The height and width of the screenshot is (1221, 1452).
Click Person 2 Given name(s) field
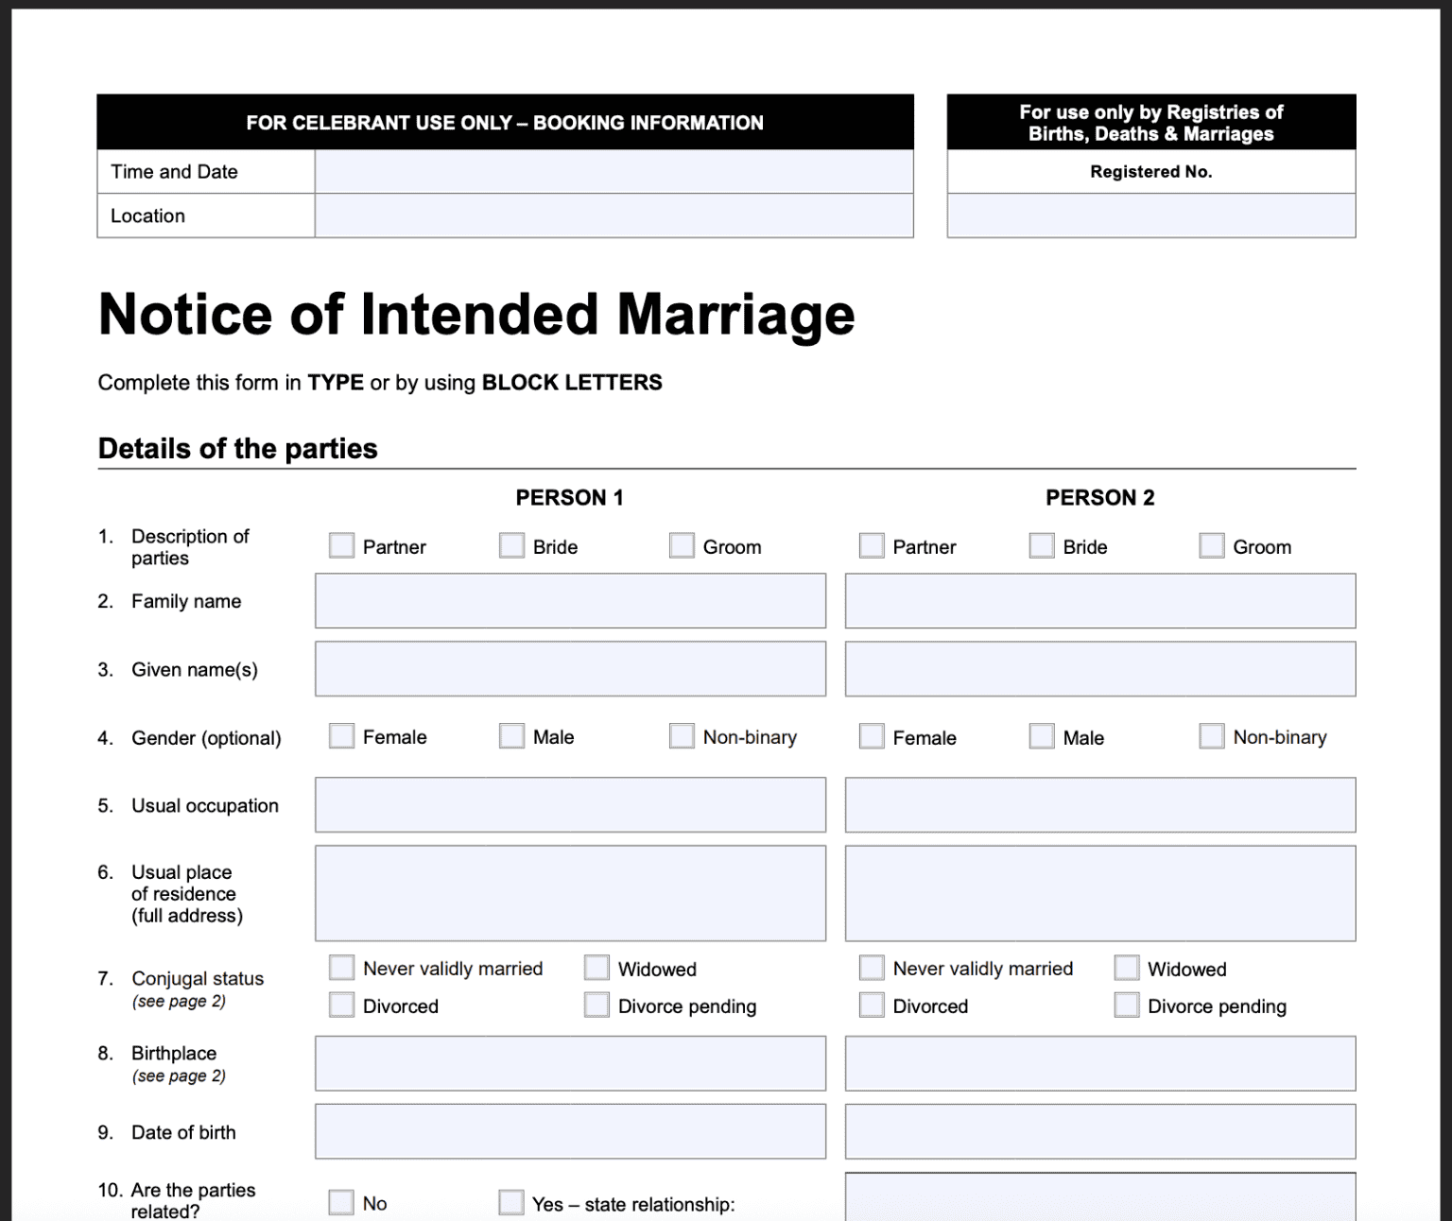click(x=1099, y=669)
